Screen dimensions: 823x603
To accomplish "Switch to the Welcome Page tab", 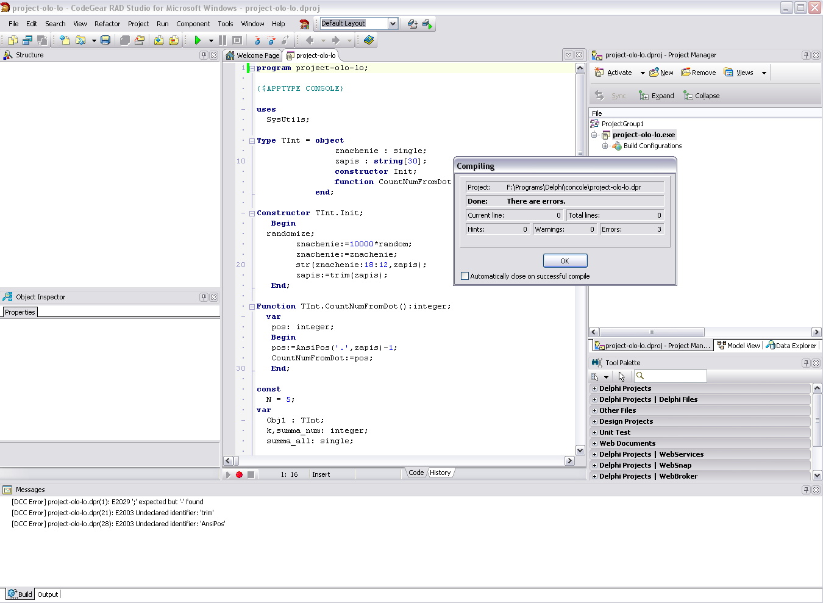I will pyautogui.click(x=252, y=55).
